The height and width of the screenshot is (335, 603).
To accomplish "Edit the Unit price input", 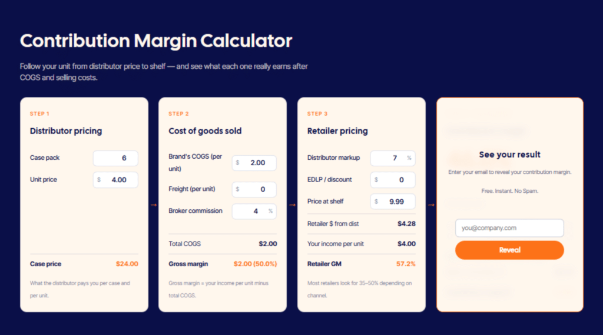I will coord(115,180).
